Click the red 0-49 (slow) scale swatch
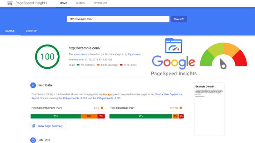 pos(121,65)
